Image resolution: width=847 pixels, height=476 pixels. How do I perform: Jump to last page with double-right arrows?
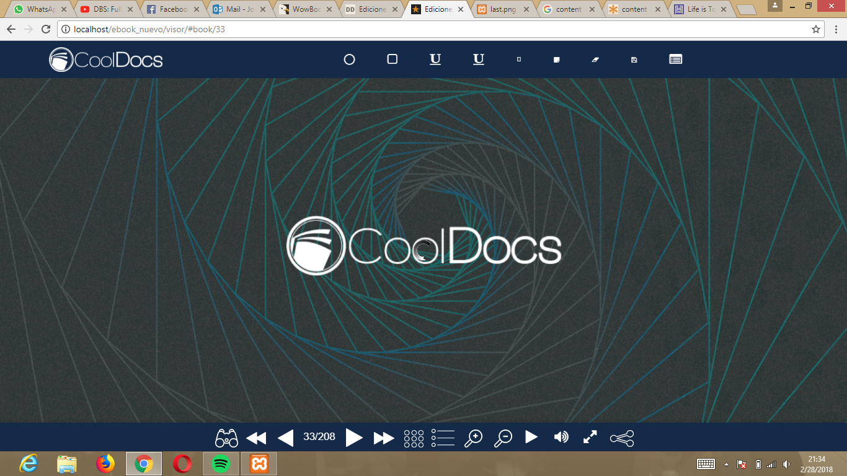384,438
